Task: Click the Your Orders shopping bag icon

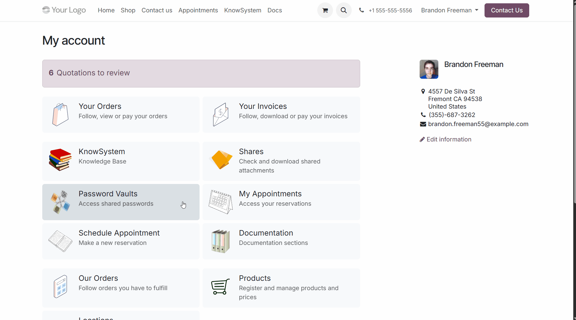Action: (60, 115)
